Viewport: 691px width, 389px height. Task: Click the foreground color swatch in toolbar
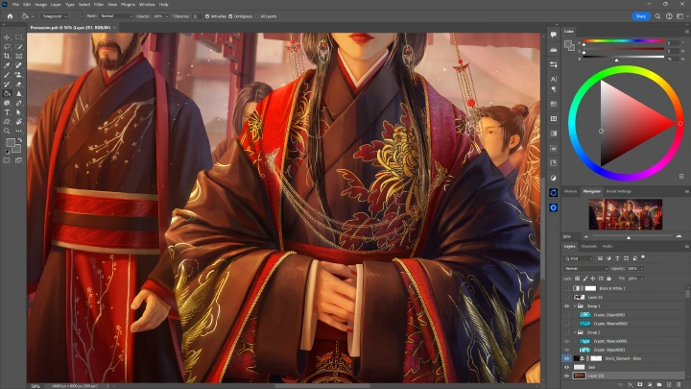coord(11,143)
